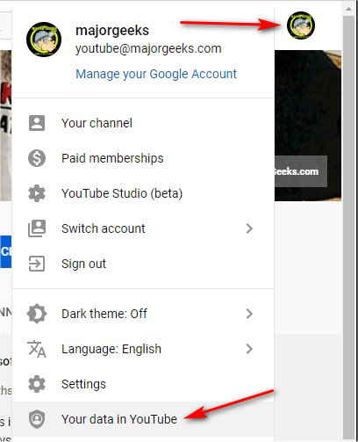
Task: Click the YouTube Studio gear icon
Action: click(37, 193)
